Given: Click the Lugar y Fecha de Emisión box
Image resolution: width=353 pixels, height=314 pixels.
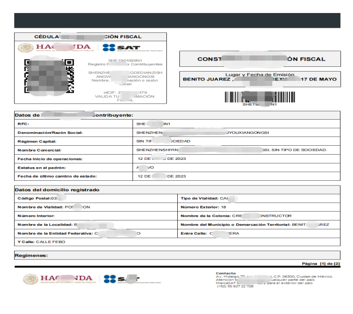Looking at the screenshot, I should 260,79.
